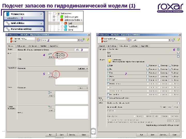Uncheck the Net volume checkbox
This screenshot has height=139, width=186.
tap(108, 69)
